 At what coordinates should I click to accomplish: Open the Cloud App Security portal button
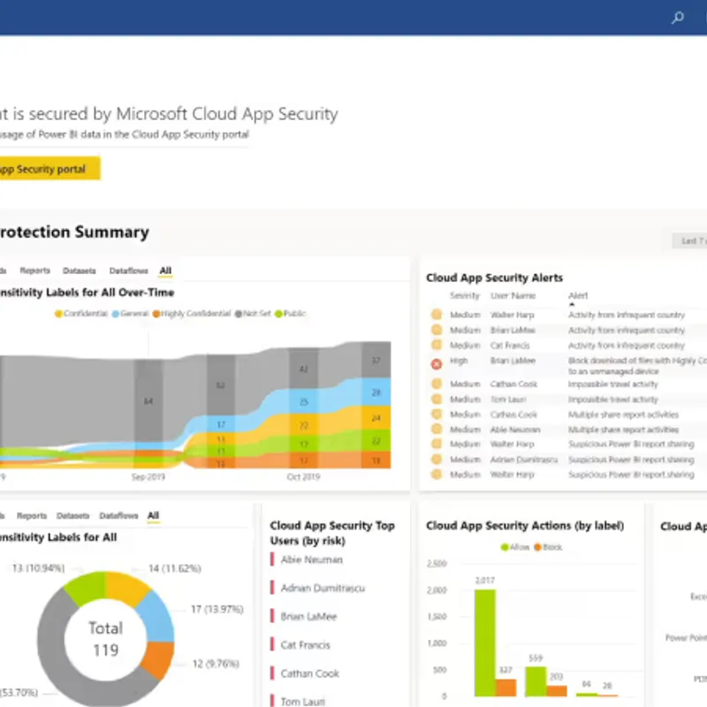[x=49, y=169]
